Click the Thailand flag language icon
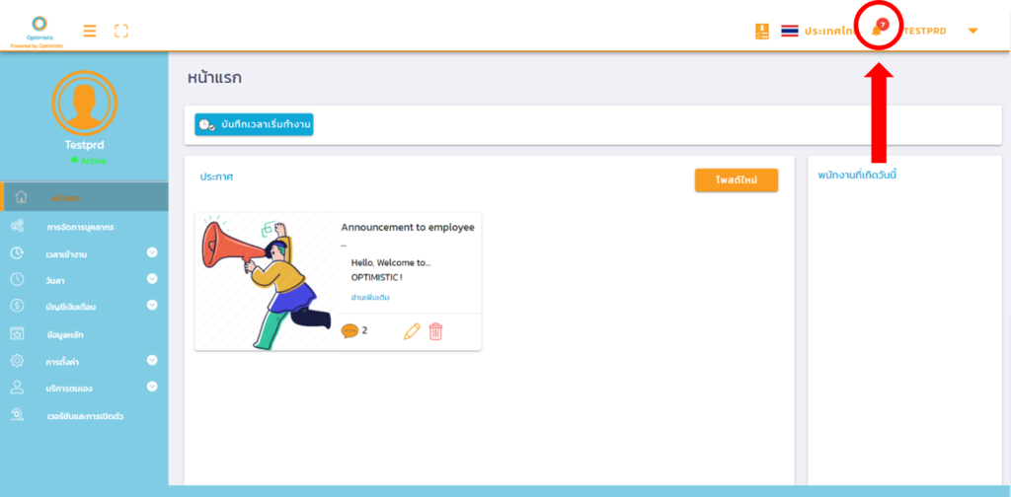1011x497 pixels. coord(789,31)
